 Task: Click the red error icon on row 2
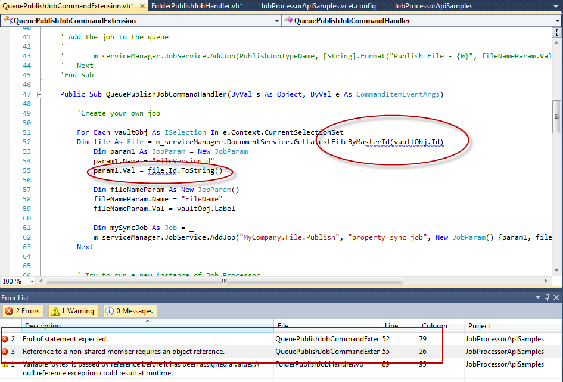click(x=5, y=339)
